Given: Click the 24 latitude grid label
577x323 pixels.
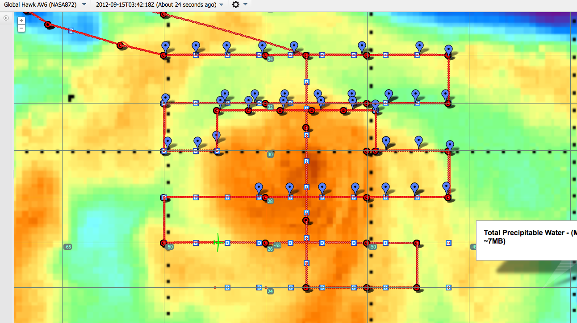Looking at the screenshot, I should point(270,292).
